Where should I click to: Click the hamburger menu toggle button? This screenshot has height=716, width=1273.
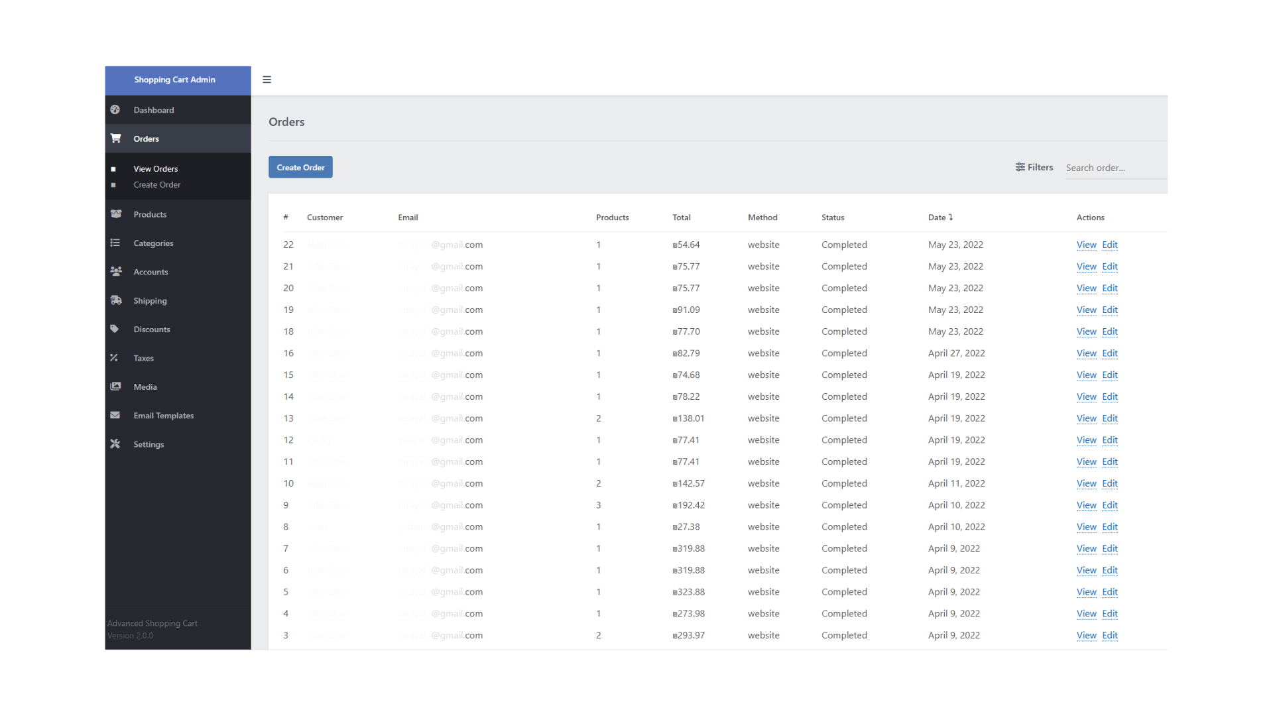pyautogui.click(x=267, y=80)
